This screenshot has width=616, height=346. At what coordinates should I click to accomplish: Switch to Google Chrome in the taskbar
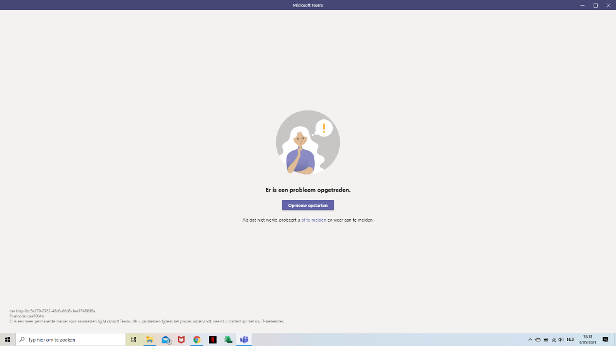pos(197,339)
